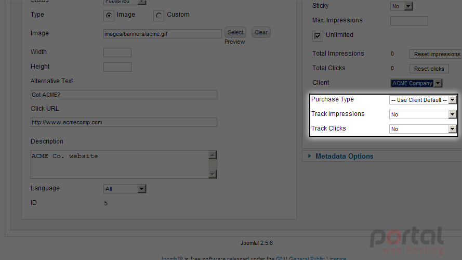Click the Alternative Text field with Got ACME?

pyautogui.click(x=124, y=95)
